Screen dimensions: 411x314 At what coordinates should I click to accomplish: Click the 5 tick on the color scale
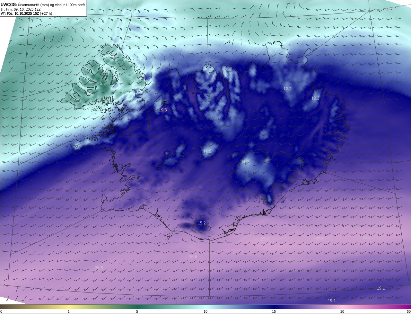click(137, 311)
